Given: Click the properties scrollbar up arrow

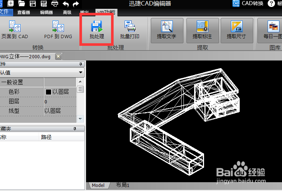Looking at the screenshot, I should pyautogui.click(x=80, y=82).
